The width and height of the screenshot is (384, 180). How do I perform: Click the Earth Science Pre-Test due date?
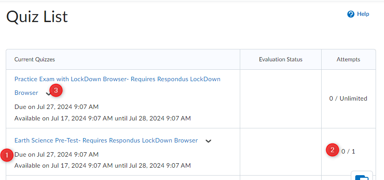(58, 154)
